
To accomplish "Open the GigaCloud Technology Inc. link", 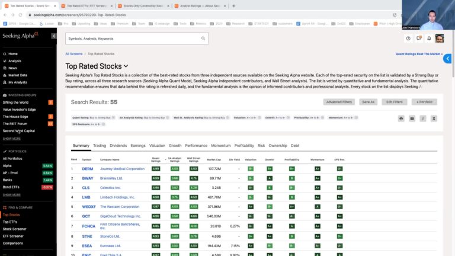I will (x=120, y=216).
